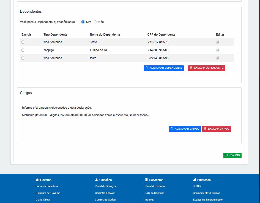Click the Cidadãos person icon
This screenshot has height=203, width=260.
click(x=96, y=180)
